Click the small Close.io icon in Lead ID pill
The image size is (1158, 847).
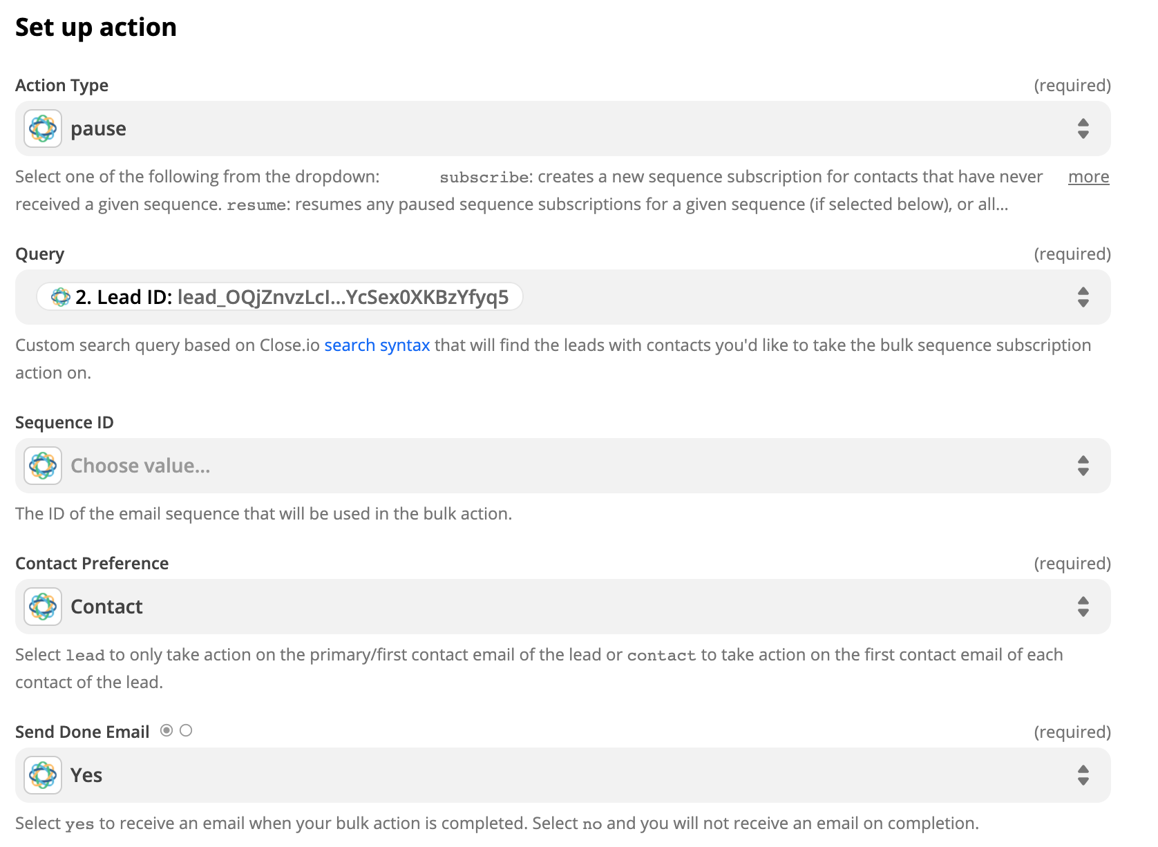click(x=61, y=297)
